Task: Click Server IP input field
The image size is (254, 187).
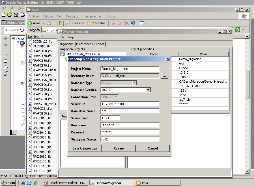Action: (130, 104)
